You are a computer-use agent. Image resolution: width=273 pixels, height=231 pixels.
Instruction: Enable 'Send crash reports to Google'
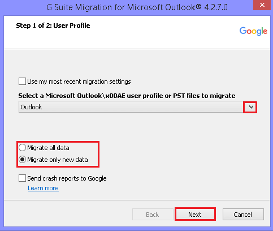pos(22,178)
